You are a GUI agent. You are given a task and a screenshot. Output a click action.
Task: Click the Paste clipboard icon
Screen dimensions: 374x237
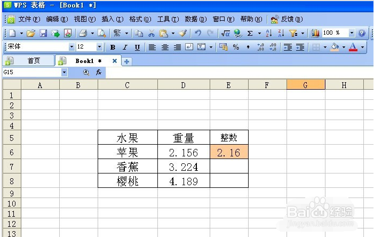(x=164, y=33)
